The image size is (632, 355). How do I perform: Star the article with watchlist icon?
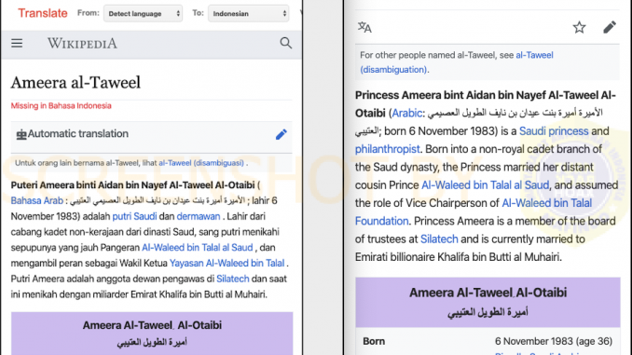click(x=579, y=27)
